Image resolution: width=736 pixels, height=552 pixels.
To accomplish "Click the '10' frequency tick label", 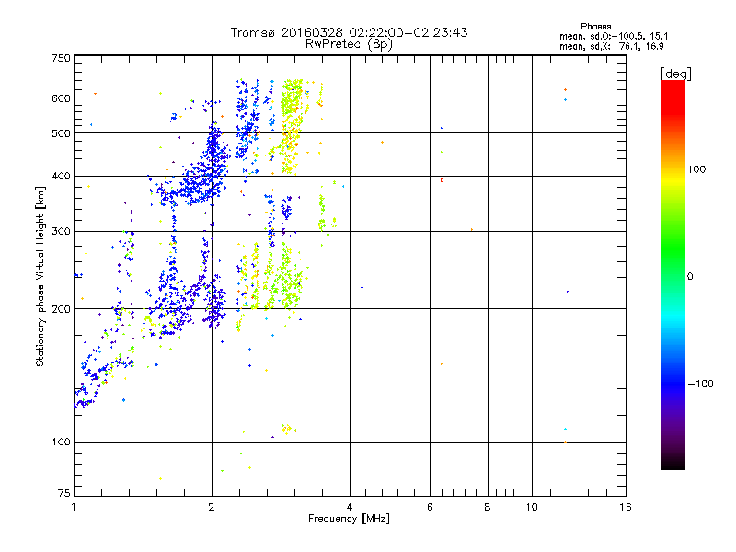I will coord(532,507).
